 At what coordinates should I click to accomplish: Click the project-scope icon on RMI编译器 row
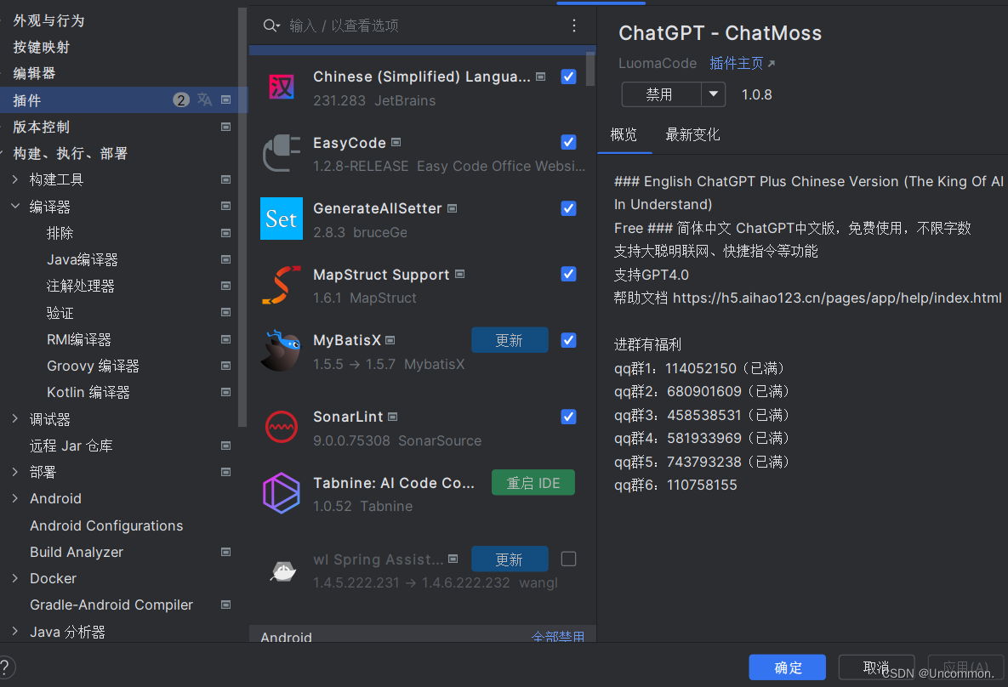pyautogui.click(x=225, y=338)
